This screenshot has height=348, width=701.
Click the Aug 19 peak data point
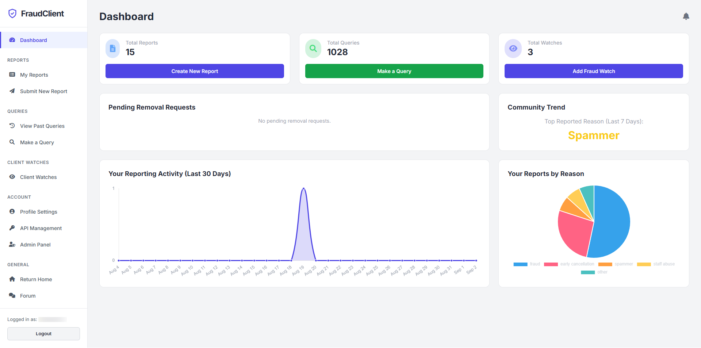pyautogui.click(x=303, y=188)
